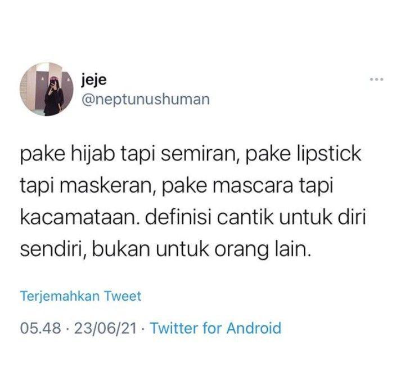405x384 pixels.
Task: Click the display name jeje
Action: (94, 80)
